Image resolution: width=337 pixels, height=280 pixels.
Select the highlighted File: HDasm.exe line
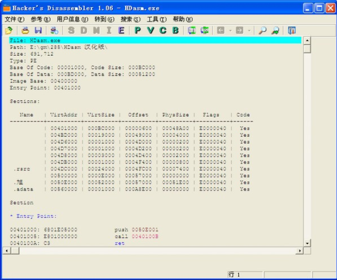click(x=155, y=40)
